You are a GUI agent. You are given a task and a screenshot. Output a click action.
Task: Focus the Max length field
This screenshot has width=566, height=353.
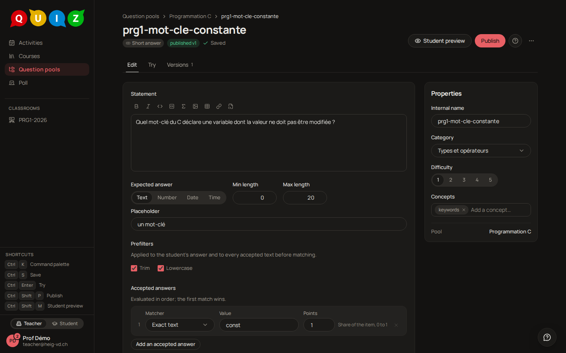pos(305,198)
